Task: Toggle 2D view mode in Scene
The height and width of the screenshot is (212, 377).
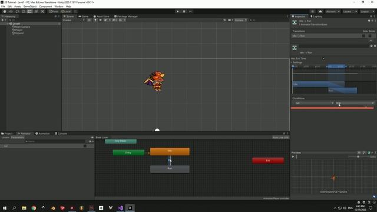Action: (x=89, y=20)
